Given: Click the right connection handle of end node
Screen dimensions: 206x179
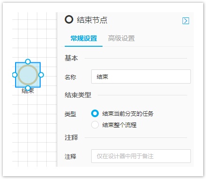Looking at the screenshot, I should tap(41, 75).
